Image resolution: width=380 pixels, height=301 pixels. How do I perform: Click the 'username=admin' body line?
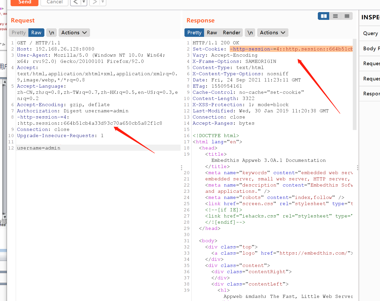coord(39,148)
